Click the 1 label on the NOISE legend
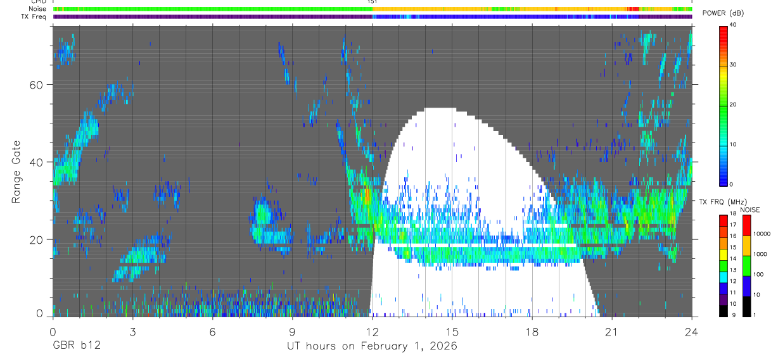Viewport: 778px width, 359px height. tap(753, 315)
